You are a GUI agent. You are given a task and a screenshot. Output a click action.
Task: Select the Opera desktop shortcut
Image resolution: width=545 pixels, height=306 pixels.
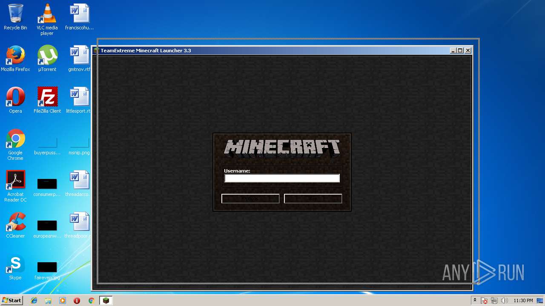click(15, 100)
